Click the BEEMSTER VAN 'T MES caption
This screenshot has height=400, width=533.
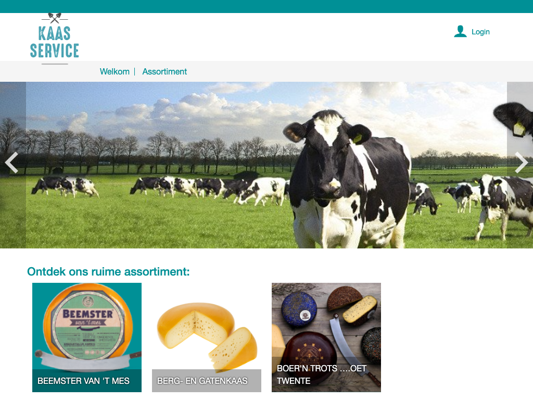[x=84, y=381]
